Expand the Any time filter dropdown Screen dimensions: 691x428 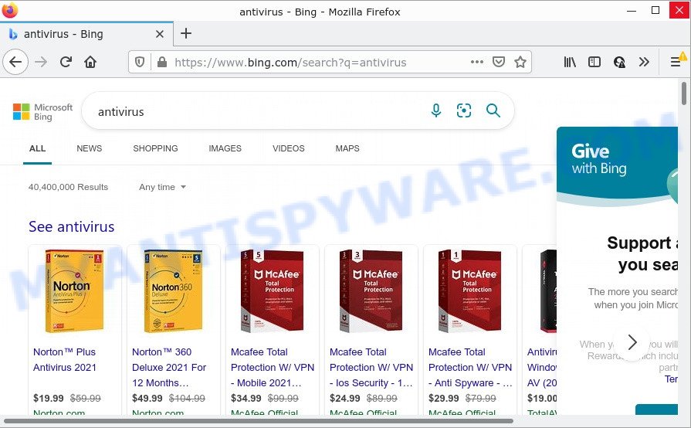(163, 187)
